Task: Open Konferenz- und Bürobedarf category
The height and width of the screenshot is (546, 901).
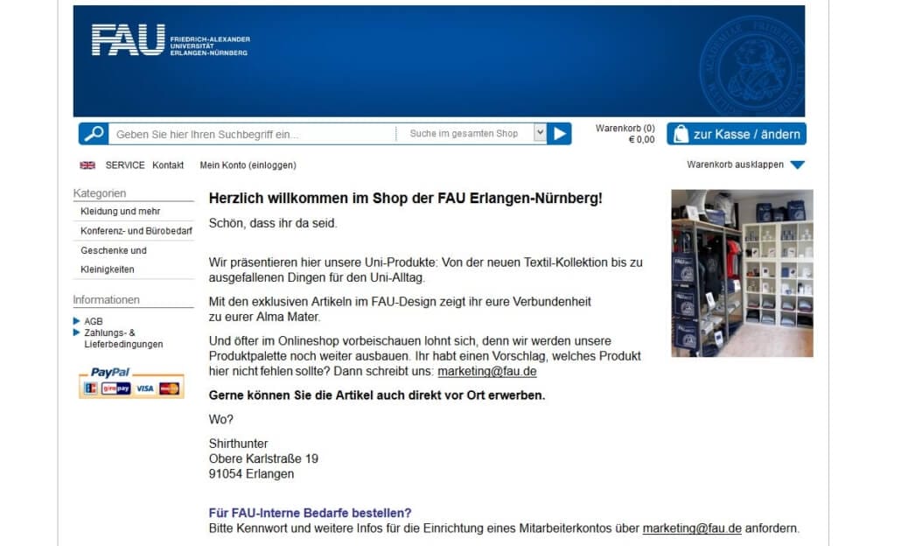Action: tap(136, 231)
